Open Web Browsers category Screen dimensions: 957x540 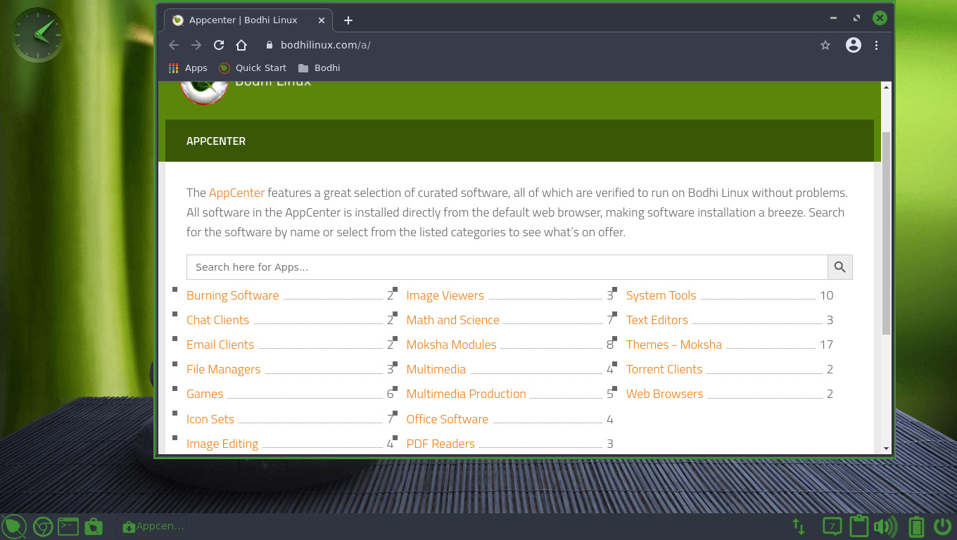pyautogui.click(x=665, y=394)
